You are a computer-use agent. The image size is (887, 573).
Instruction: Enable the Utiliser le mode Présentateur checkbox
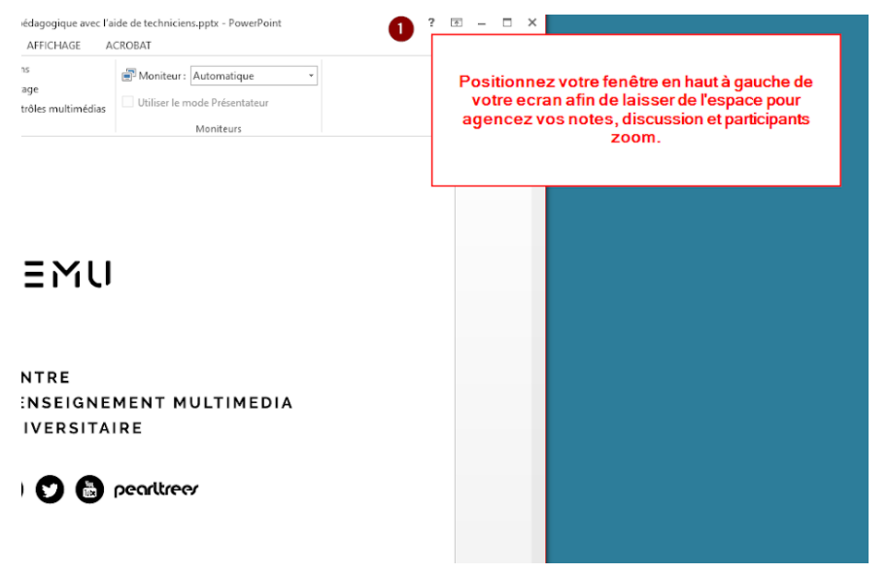tap(129, 102)
